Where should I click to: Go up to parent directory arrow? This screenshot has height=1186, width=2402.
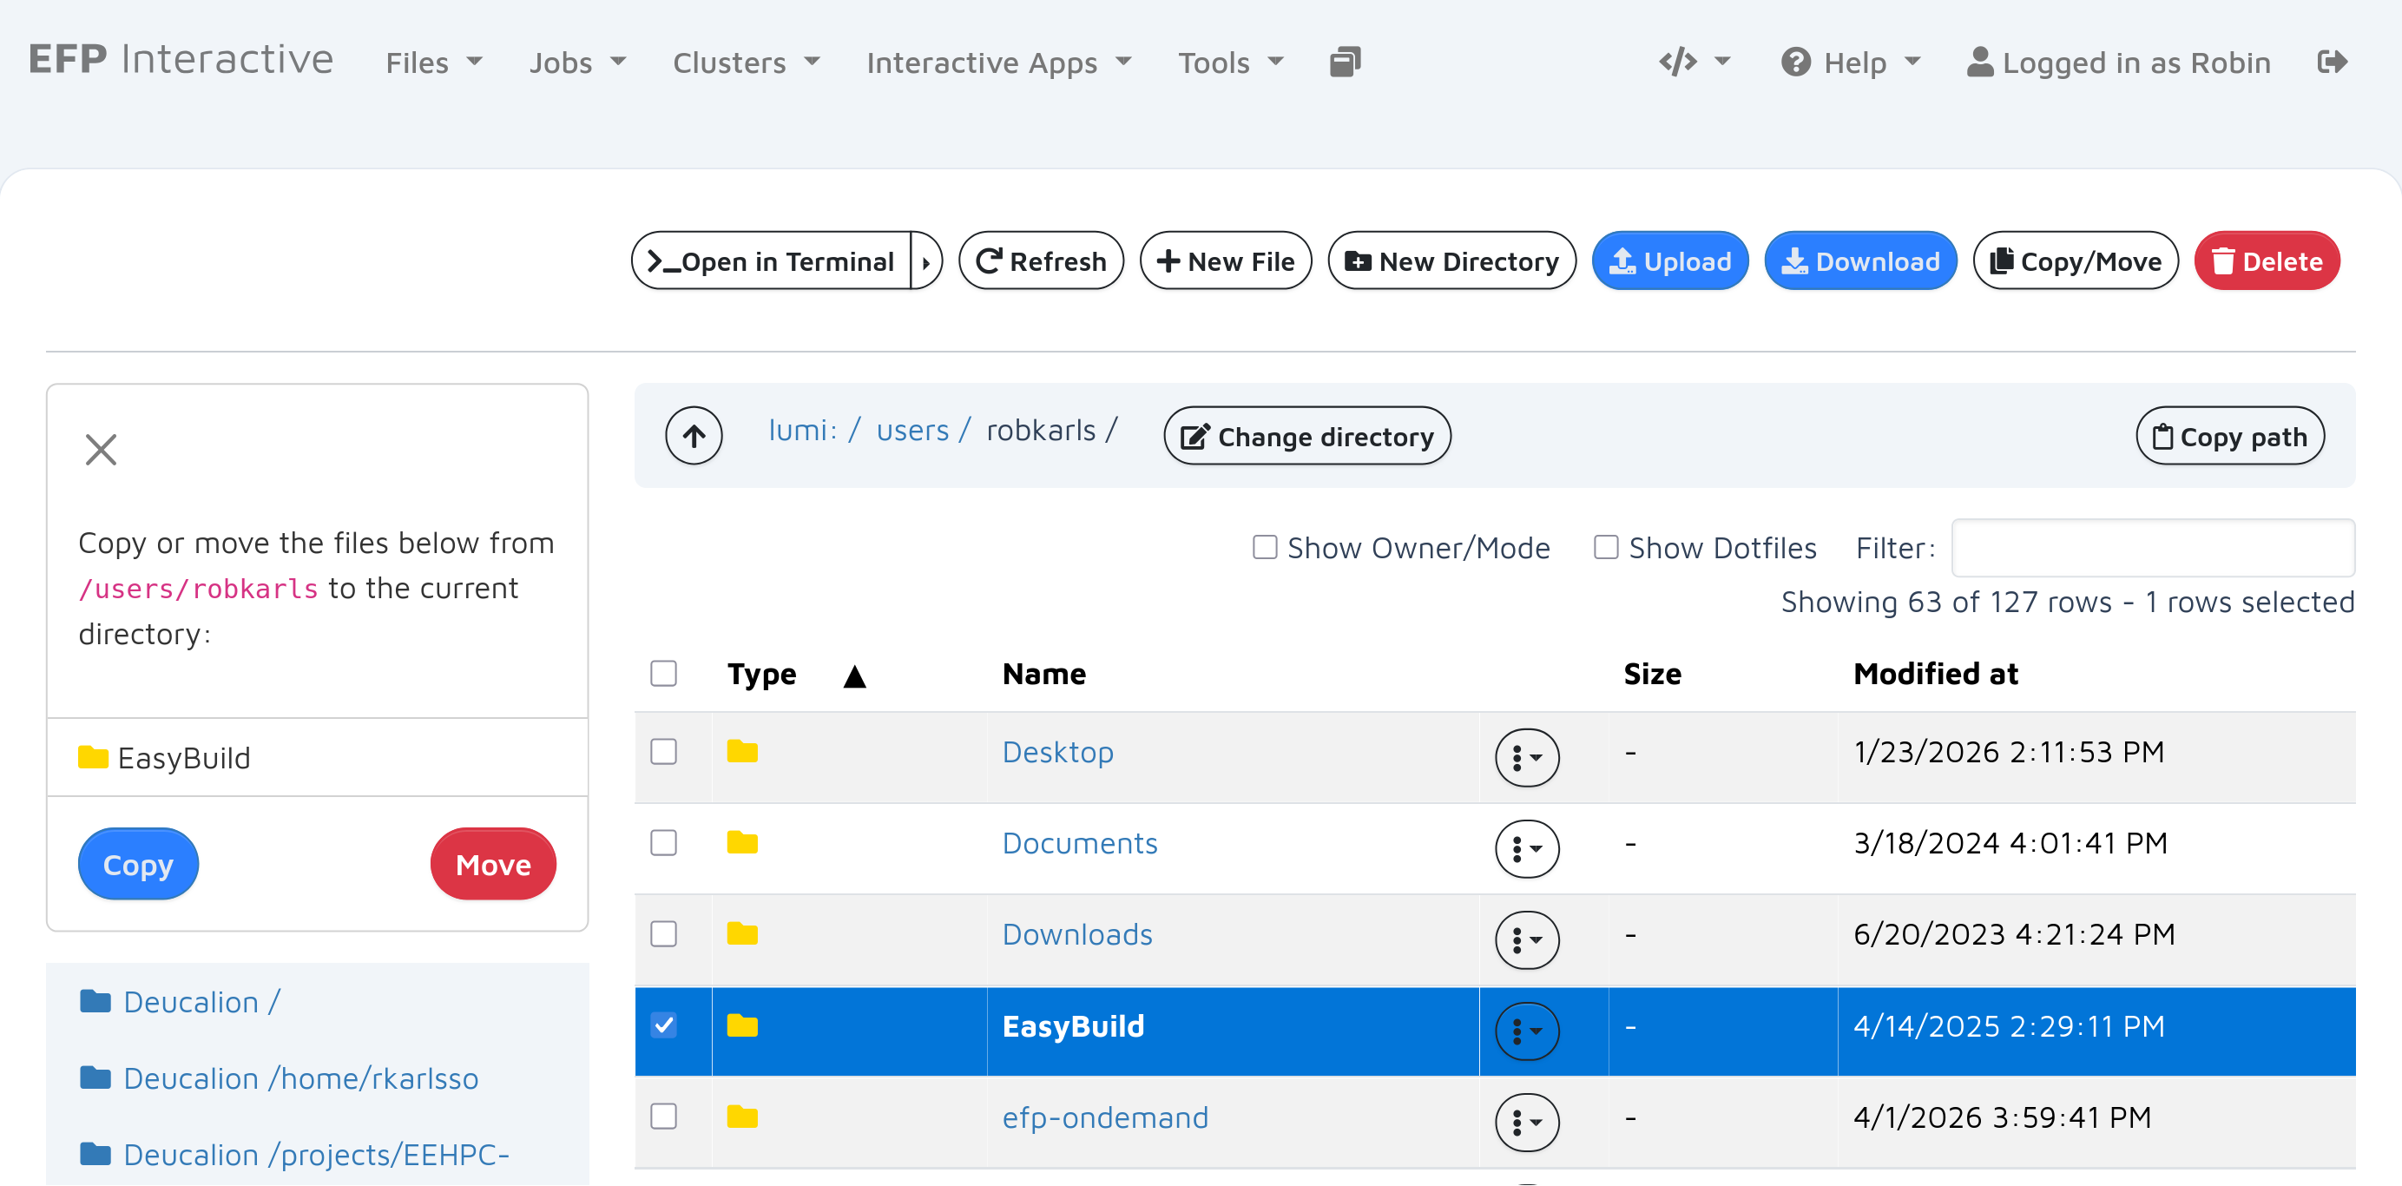tap(693, 436)
